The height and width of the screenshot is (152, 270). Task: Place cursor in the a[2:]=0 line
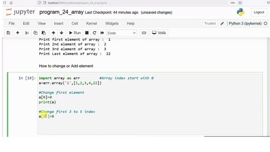pos(46,117)
